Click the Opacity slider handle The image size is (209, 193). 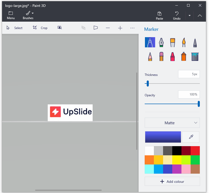[199, 104]
